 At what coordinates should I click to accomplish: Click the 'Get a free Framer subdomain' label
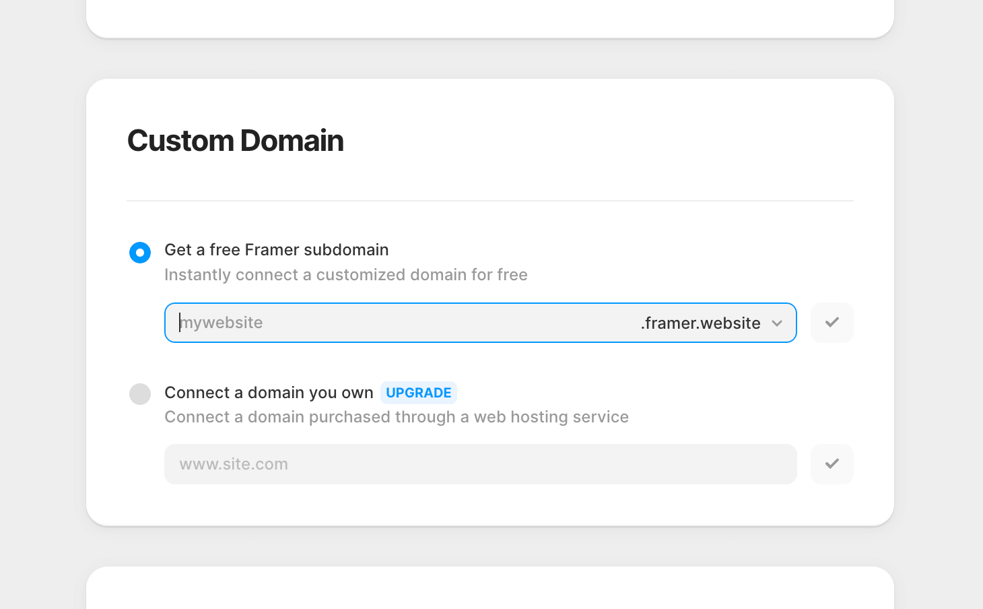(276, 250)
